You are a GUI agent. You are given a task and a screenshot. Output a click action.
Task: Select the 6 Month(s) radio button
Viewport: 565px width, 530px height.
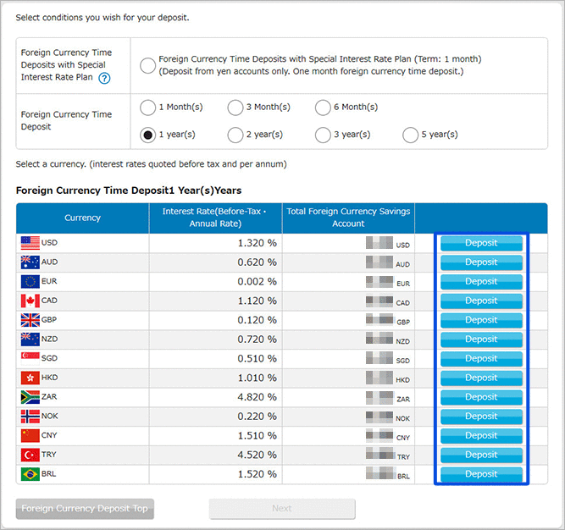[x=323, y=108]
